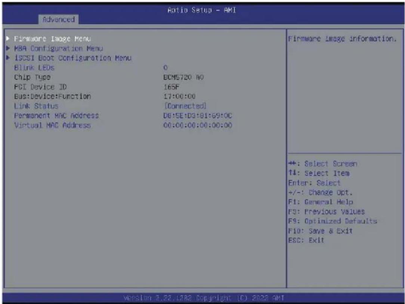Screen dimensions: 405x304
Task: Click the Enter: Select hint
Action: coord(314,183)
